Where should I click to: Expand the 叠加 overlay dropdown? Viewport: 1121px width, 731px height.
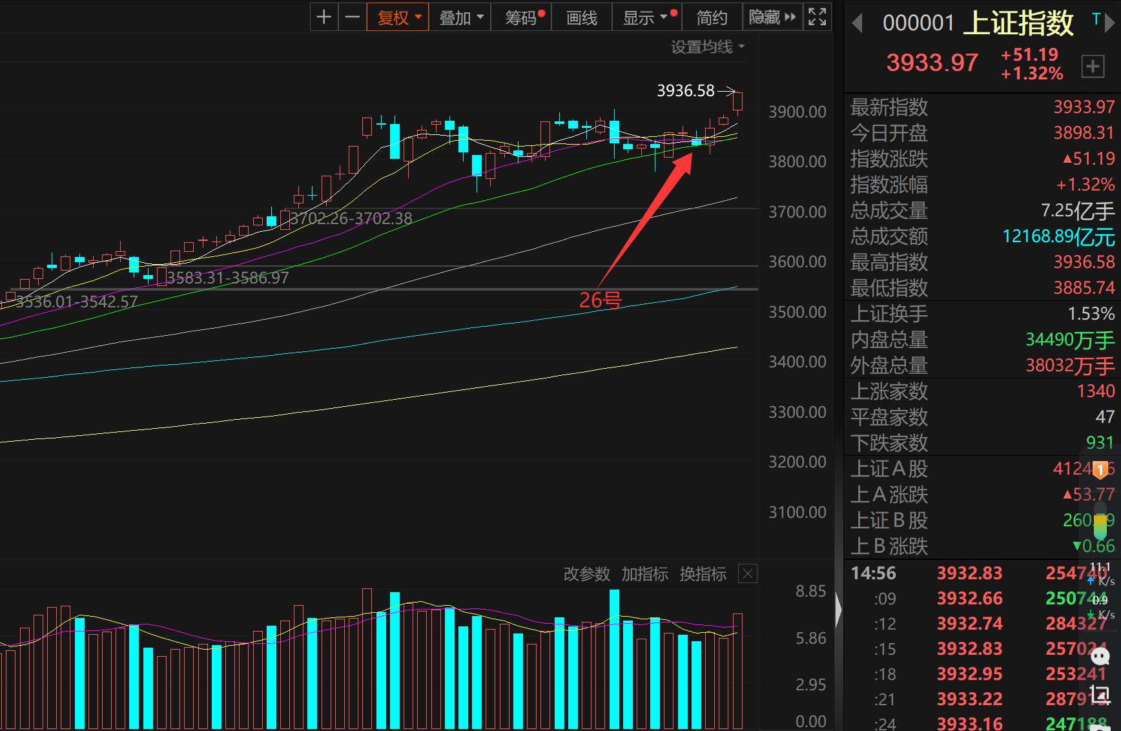click(x=460, y=17)
